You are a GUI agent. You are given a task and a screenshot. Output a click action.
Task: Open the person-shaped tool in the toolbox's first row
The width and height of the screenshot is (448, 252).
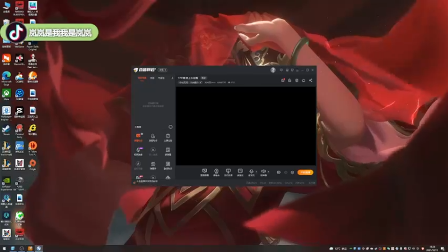click(x=153, y=137)
